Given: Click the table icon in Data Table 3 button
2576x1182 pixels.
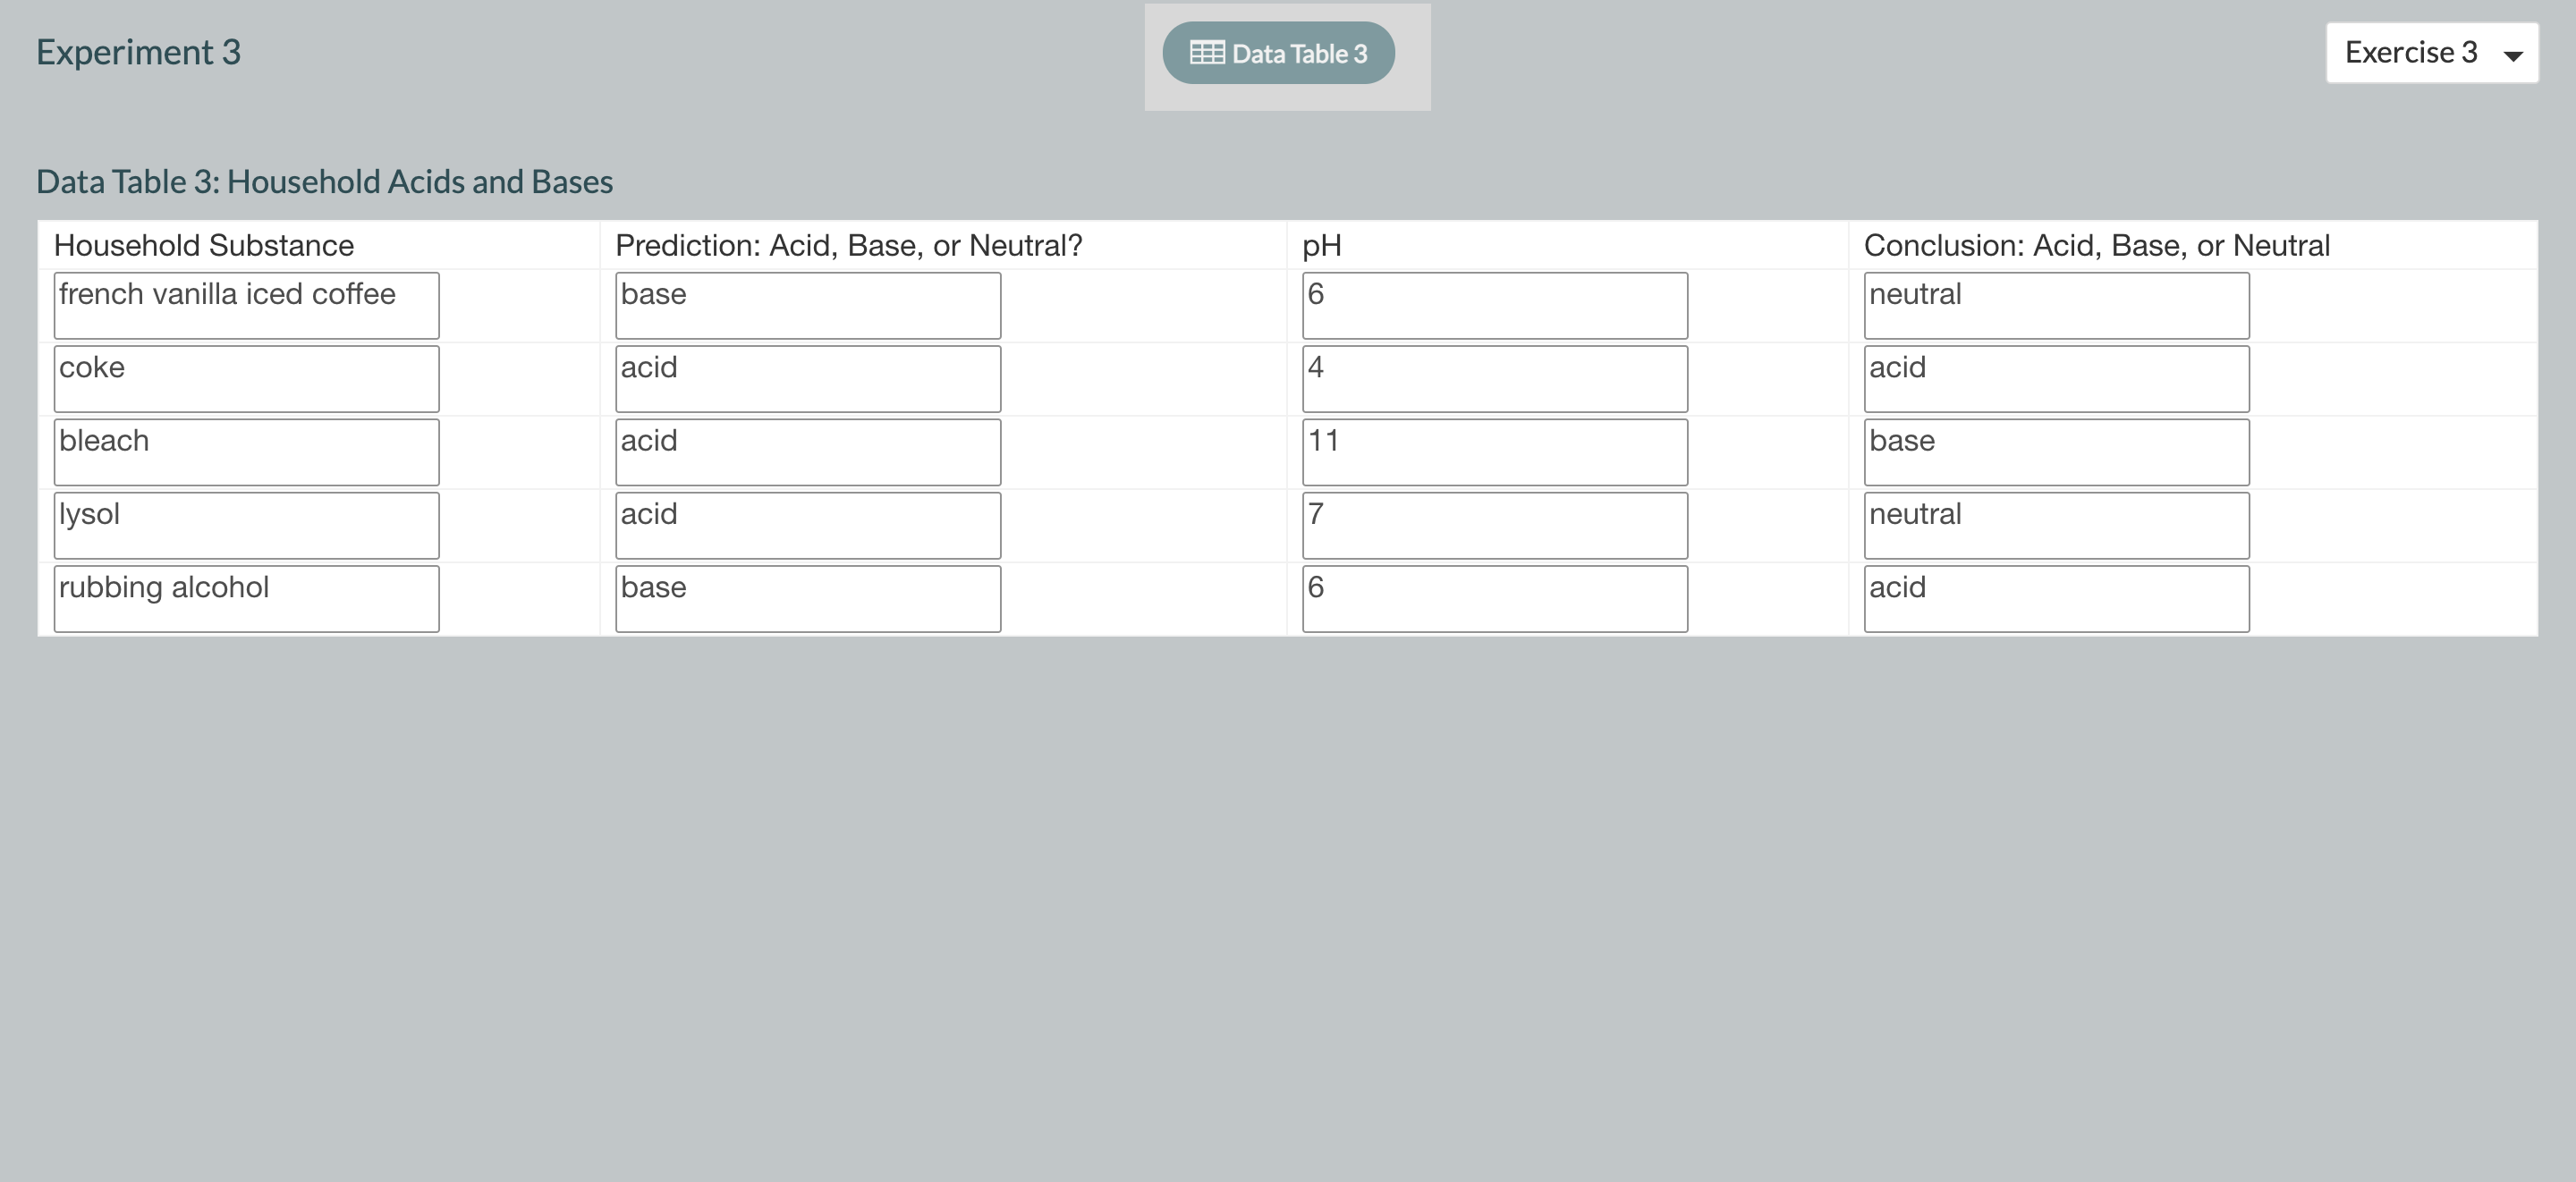Looking at the screenshot, I should 1206,53.
